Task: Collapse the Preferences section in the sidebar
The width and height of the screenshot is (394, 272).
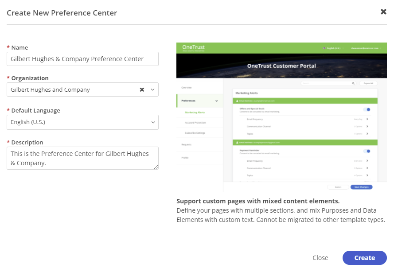Action: pyautogui.click(x=216, y=101)
